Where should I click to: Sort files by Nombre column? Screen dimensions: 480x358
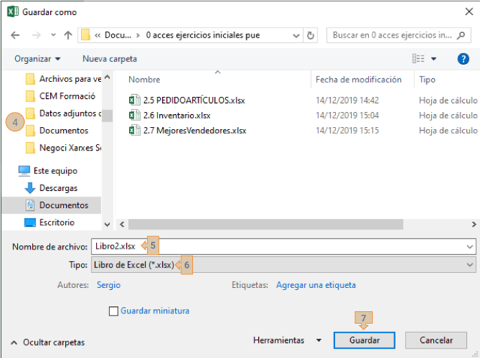tap(144, 80)
